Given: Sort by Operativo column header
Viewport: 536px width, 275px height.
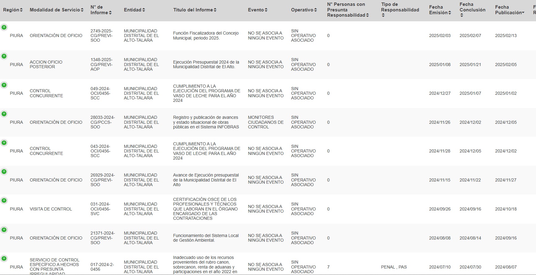Looking at the screenshot, I should 304,10.
